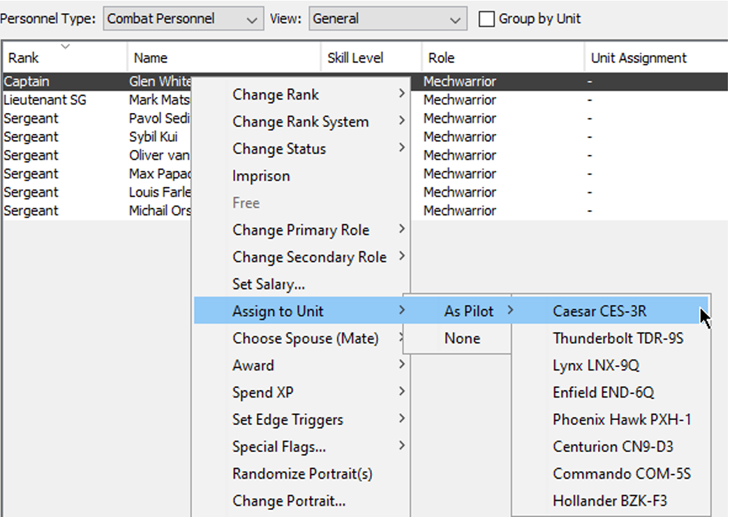The image size is (730, 517).
Task: Open the Award submenu
Action: pos(253,366)
